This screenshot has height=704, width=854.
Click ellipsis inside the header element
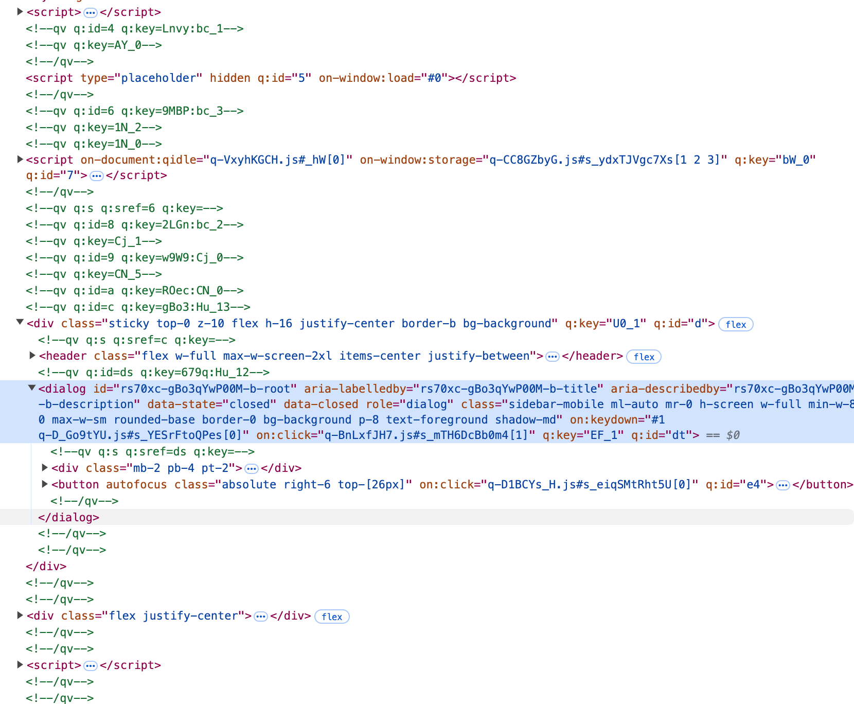[x=553, y=357]
